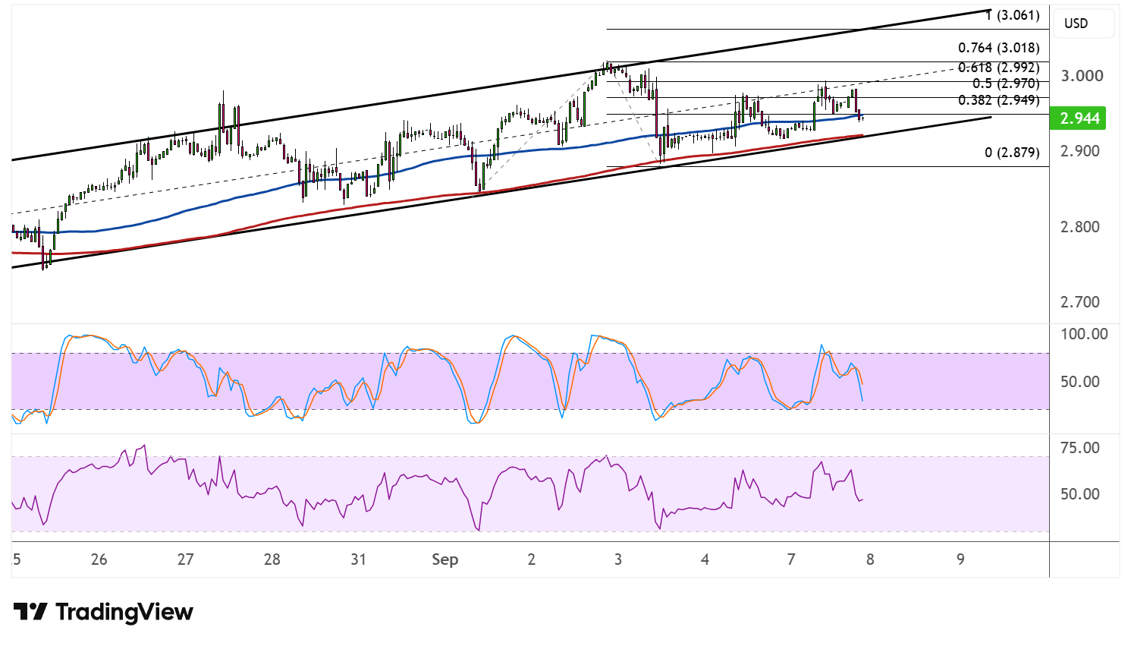Click the 0.5 (2.970) Fibonacci label
The image size is (1131, 646).
[1006, 84]
